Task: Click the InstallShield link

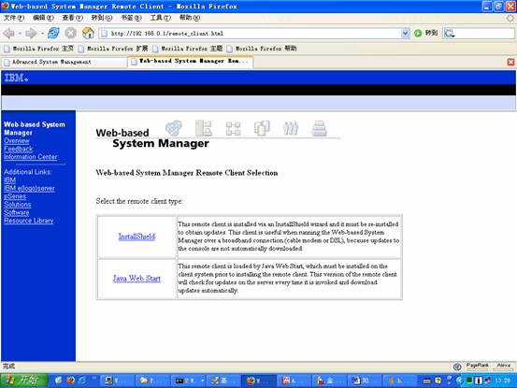Action: tap(136, 237)
